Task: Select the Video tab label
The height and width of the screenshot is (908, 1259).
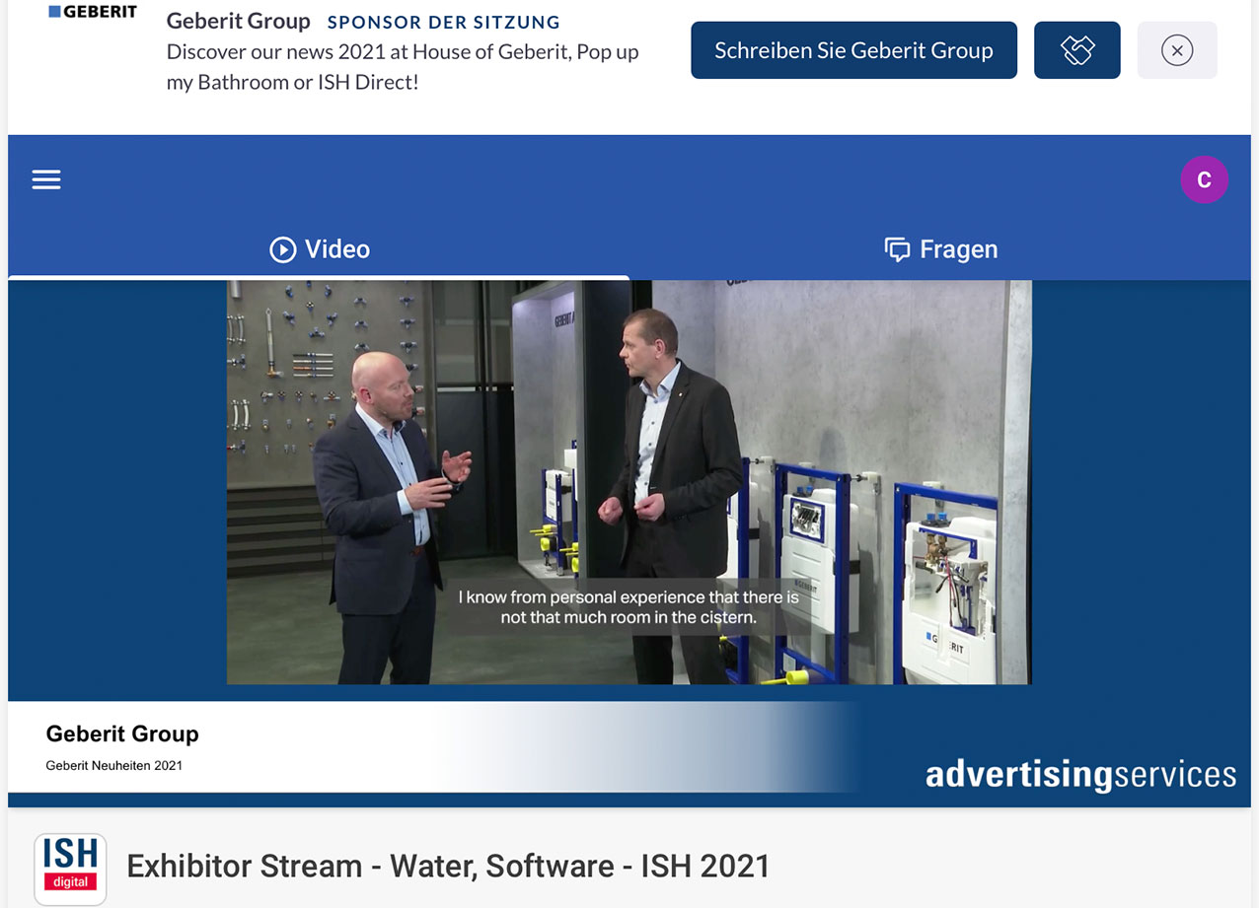Action: click(x=337, y=249)
